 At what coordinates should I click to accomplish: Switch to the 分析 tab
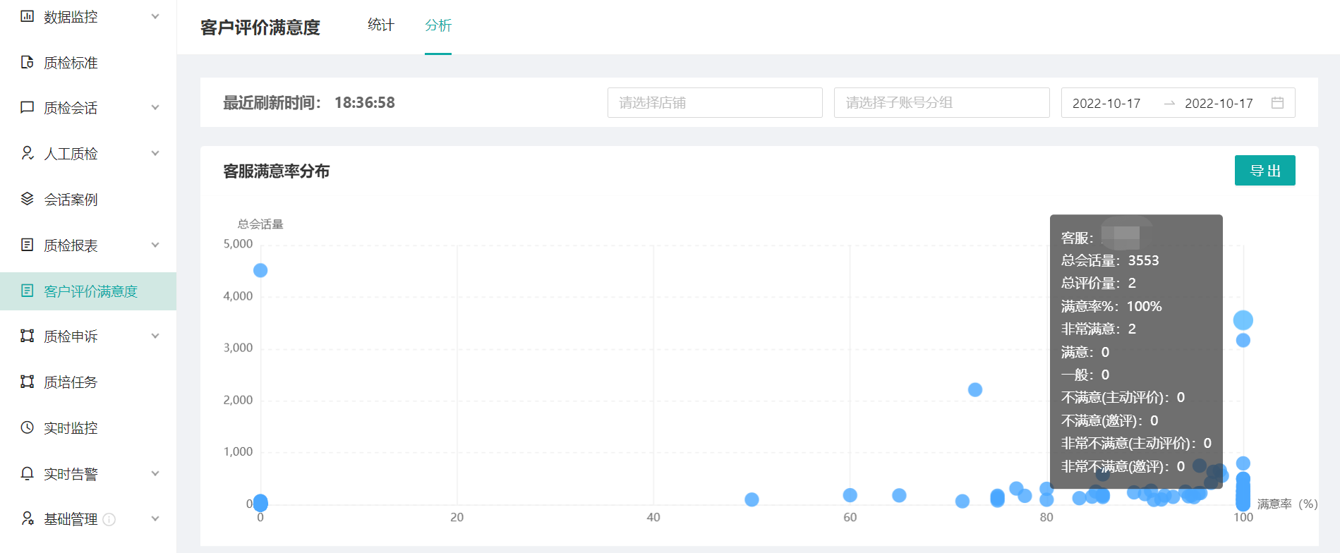[438, 25]
